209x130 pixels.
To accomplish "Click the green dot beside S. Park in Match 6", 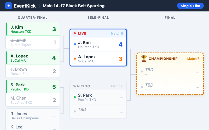I will 75,97.
